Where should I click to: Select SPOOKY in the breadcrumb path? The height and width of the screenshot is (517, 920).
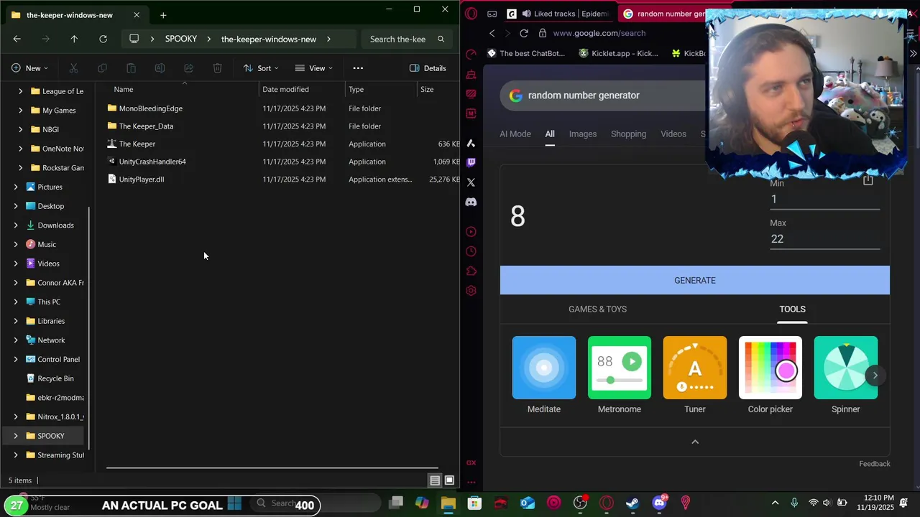[x=181, y=39]
